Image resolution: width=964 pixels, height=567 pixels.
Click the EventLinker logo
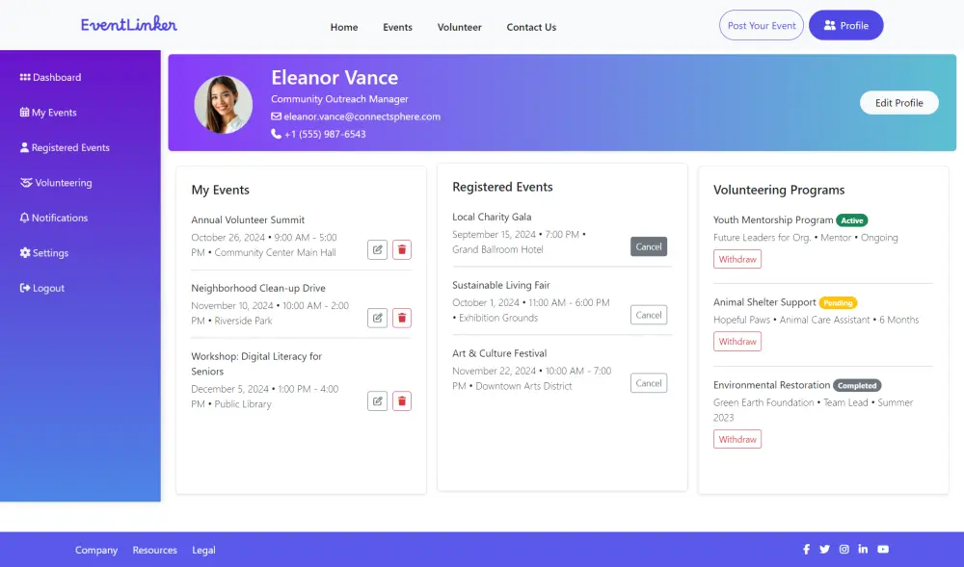point(129,24)
